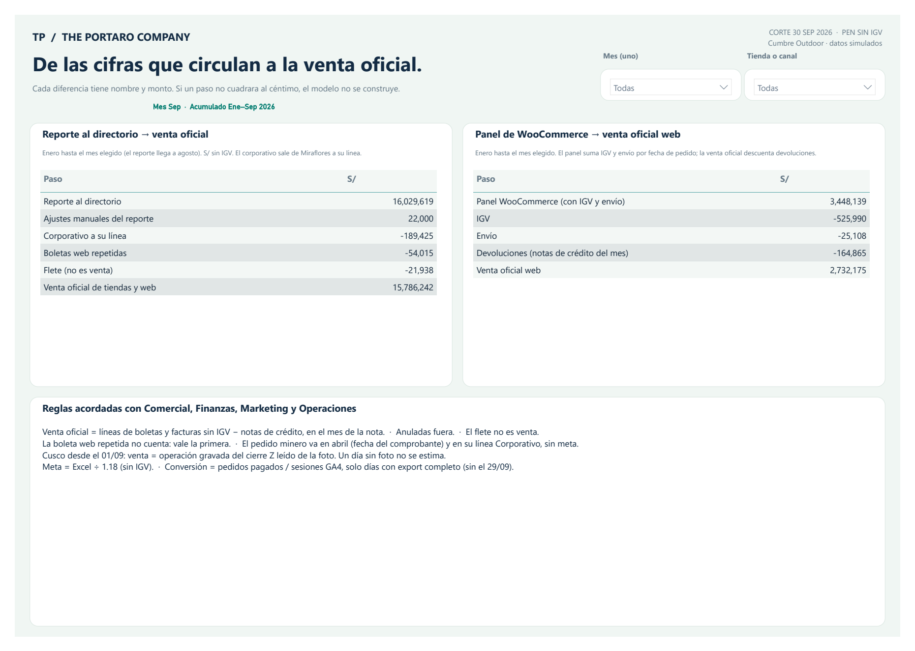Click 'Panel de WooCommerce → venta oficial web' title
Screen dimensions: 915x651
tap(578, 134)
